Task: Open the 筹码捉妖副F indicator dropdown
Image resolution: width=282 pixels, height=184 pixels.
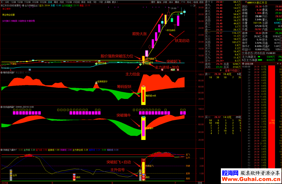Action: pyautogui.click(x=2, y=73)
